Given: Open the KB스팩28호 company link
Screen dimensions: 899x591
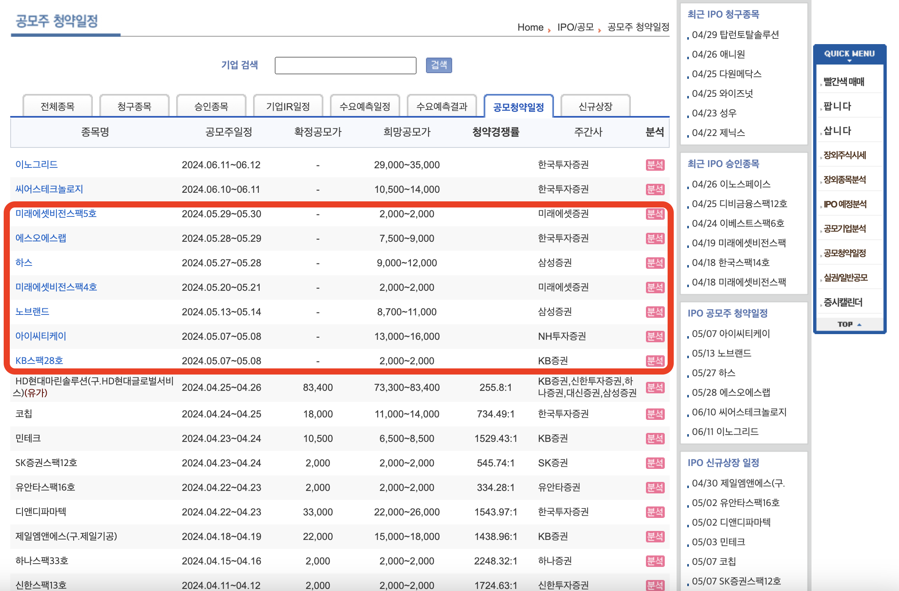Looking at the screenshot, I should [x=39, y=361].
